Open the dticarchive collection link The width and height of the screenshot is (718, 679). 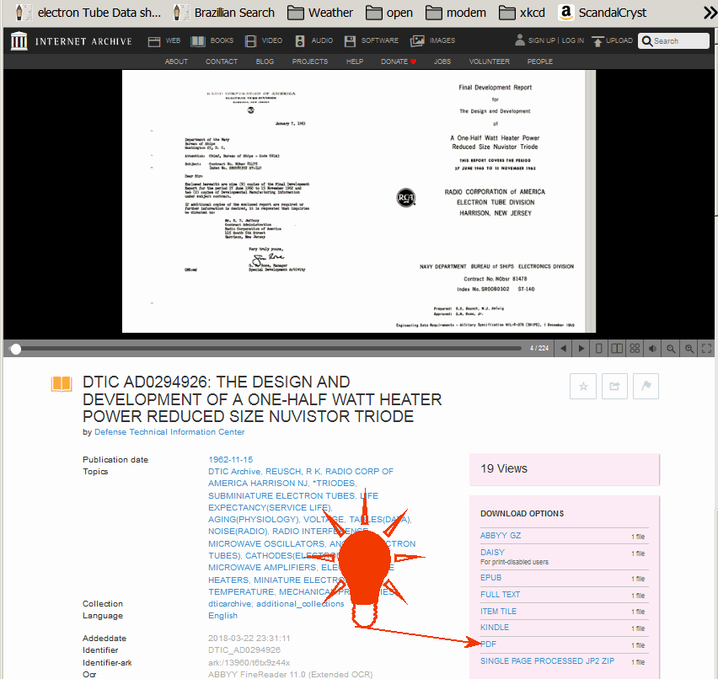coord(230,603)
